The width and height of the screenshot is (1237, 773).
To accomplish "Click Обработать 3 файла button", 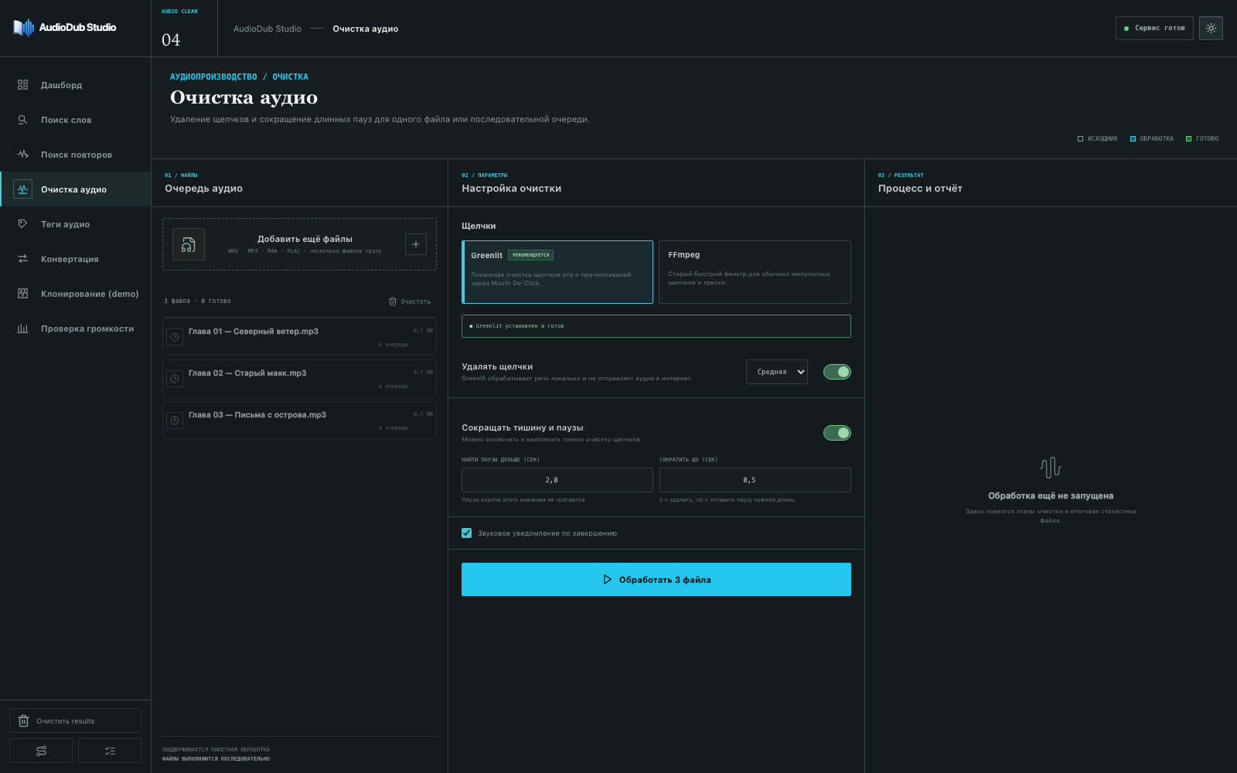I will (x=656, y=579).
